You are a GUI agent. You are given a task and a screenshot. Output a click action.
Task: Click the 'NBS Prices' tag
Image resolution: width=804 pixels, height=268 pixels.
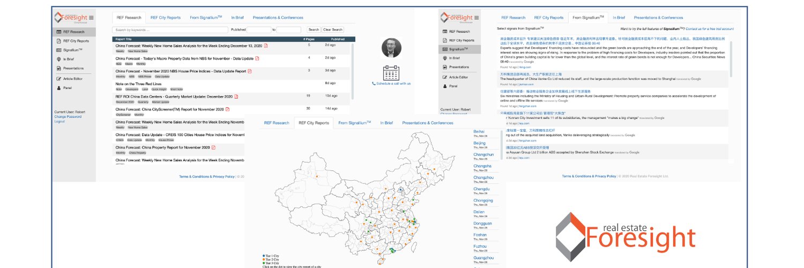[x=145, y=77]
